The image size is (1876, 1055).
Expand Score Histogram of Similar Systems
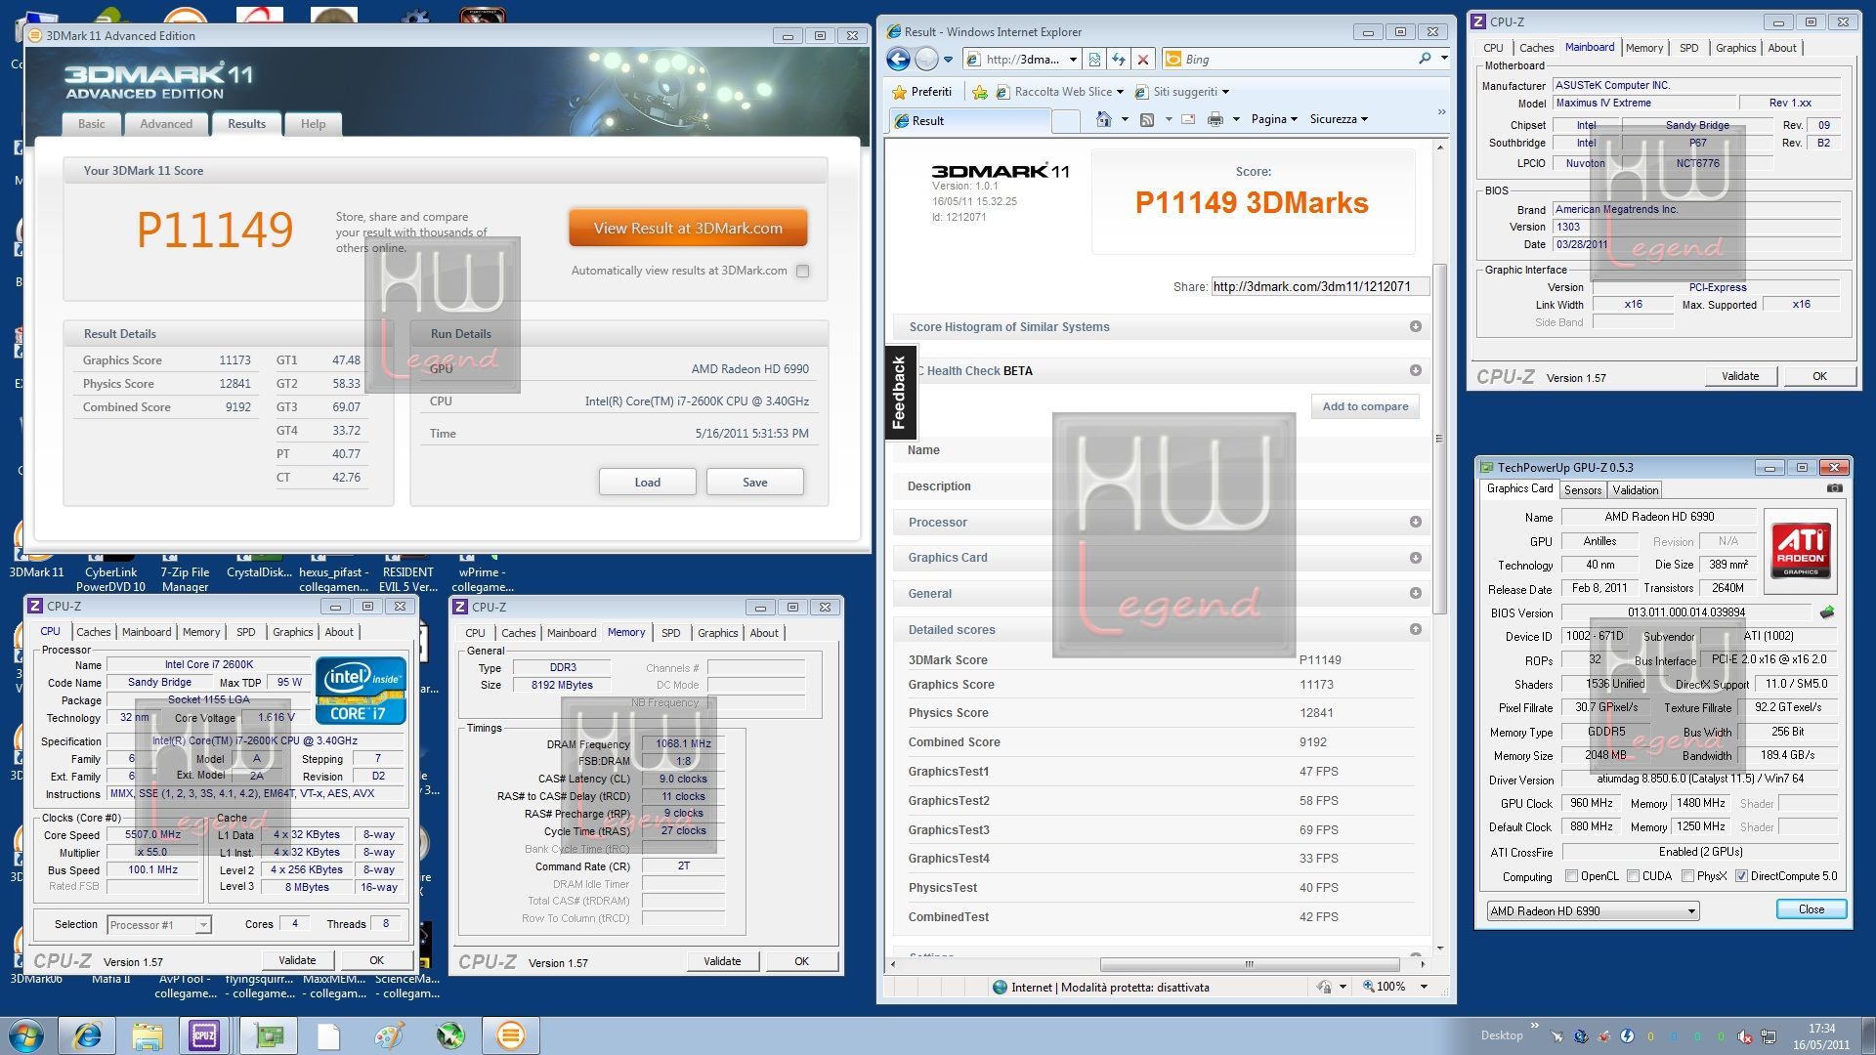pos(1415,326)
